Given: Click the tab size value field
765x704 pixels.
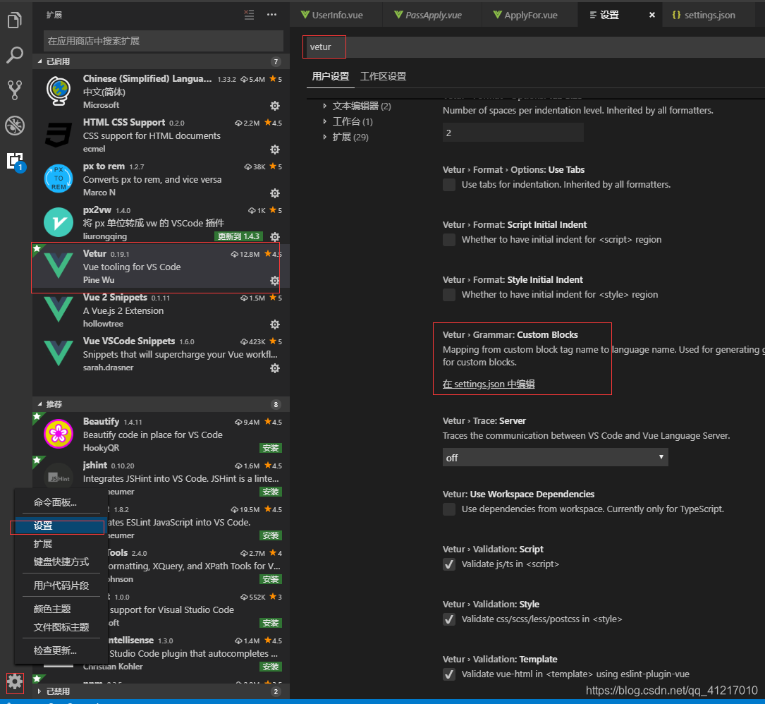Looking at the screenshot, I should tap(513, 133).
